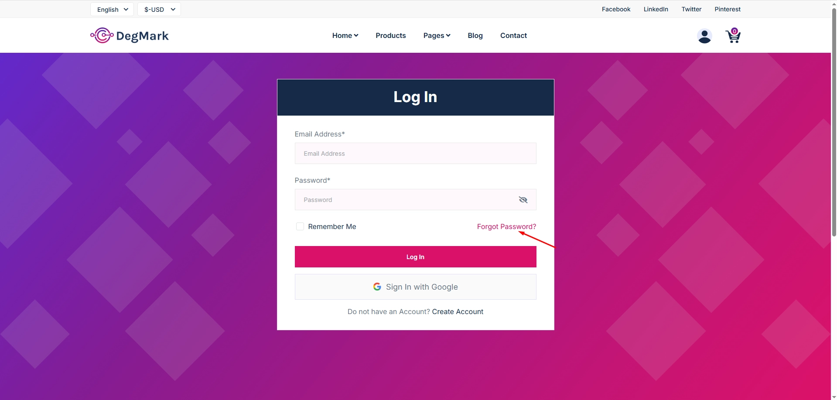Screen dimensions: 837x400
Task: Click the pink Log In button
Action: point(415,257)
